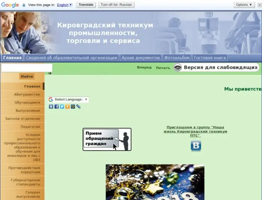The width and height of the screenshot is (262, 200).
Task: Click the Прием обращений граждан banner
Action: click(107, 139)
